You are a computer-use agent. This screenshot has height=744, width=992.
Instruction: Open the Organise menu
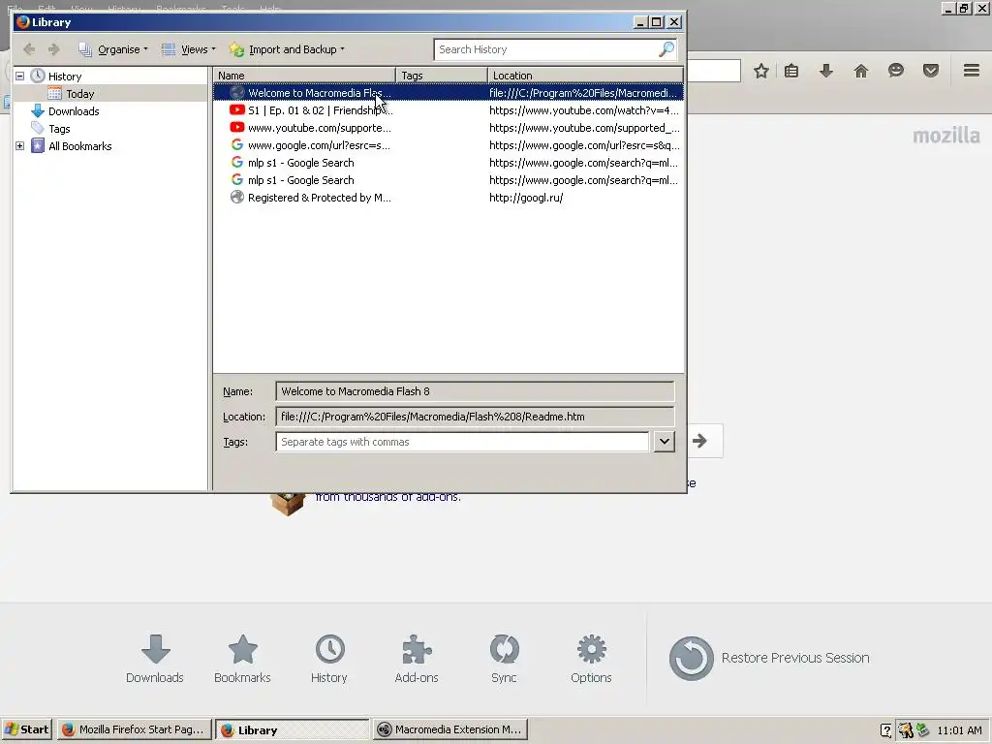[x=113, y=49]
